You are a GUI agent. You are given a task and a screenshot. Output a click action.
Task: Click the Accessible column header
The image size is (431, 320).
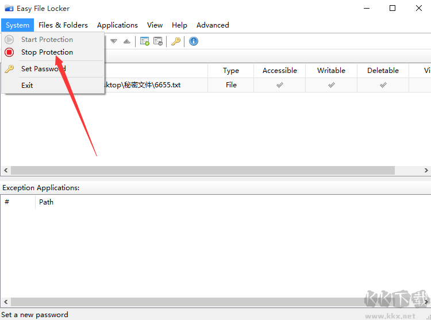[279, 71]
